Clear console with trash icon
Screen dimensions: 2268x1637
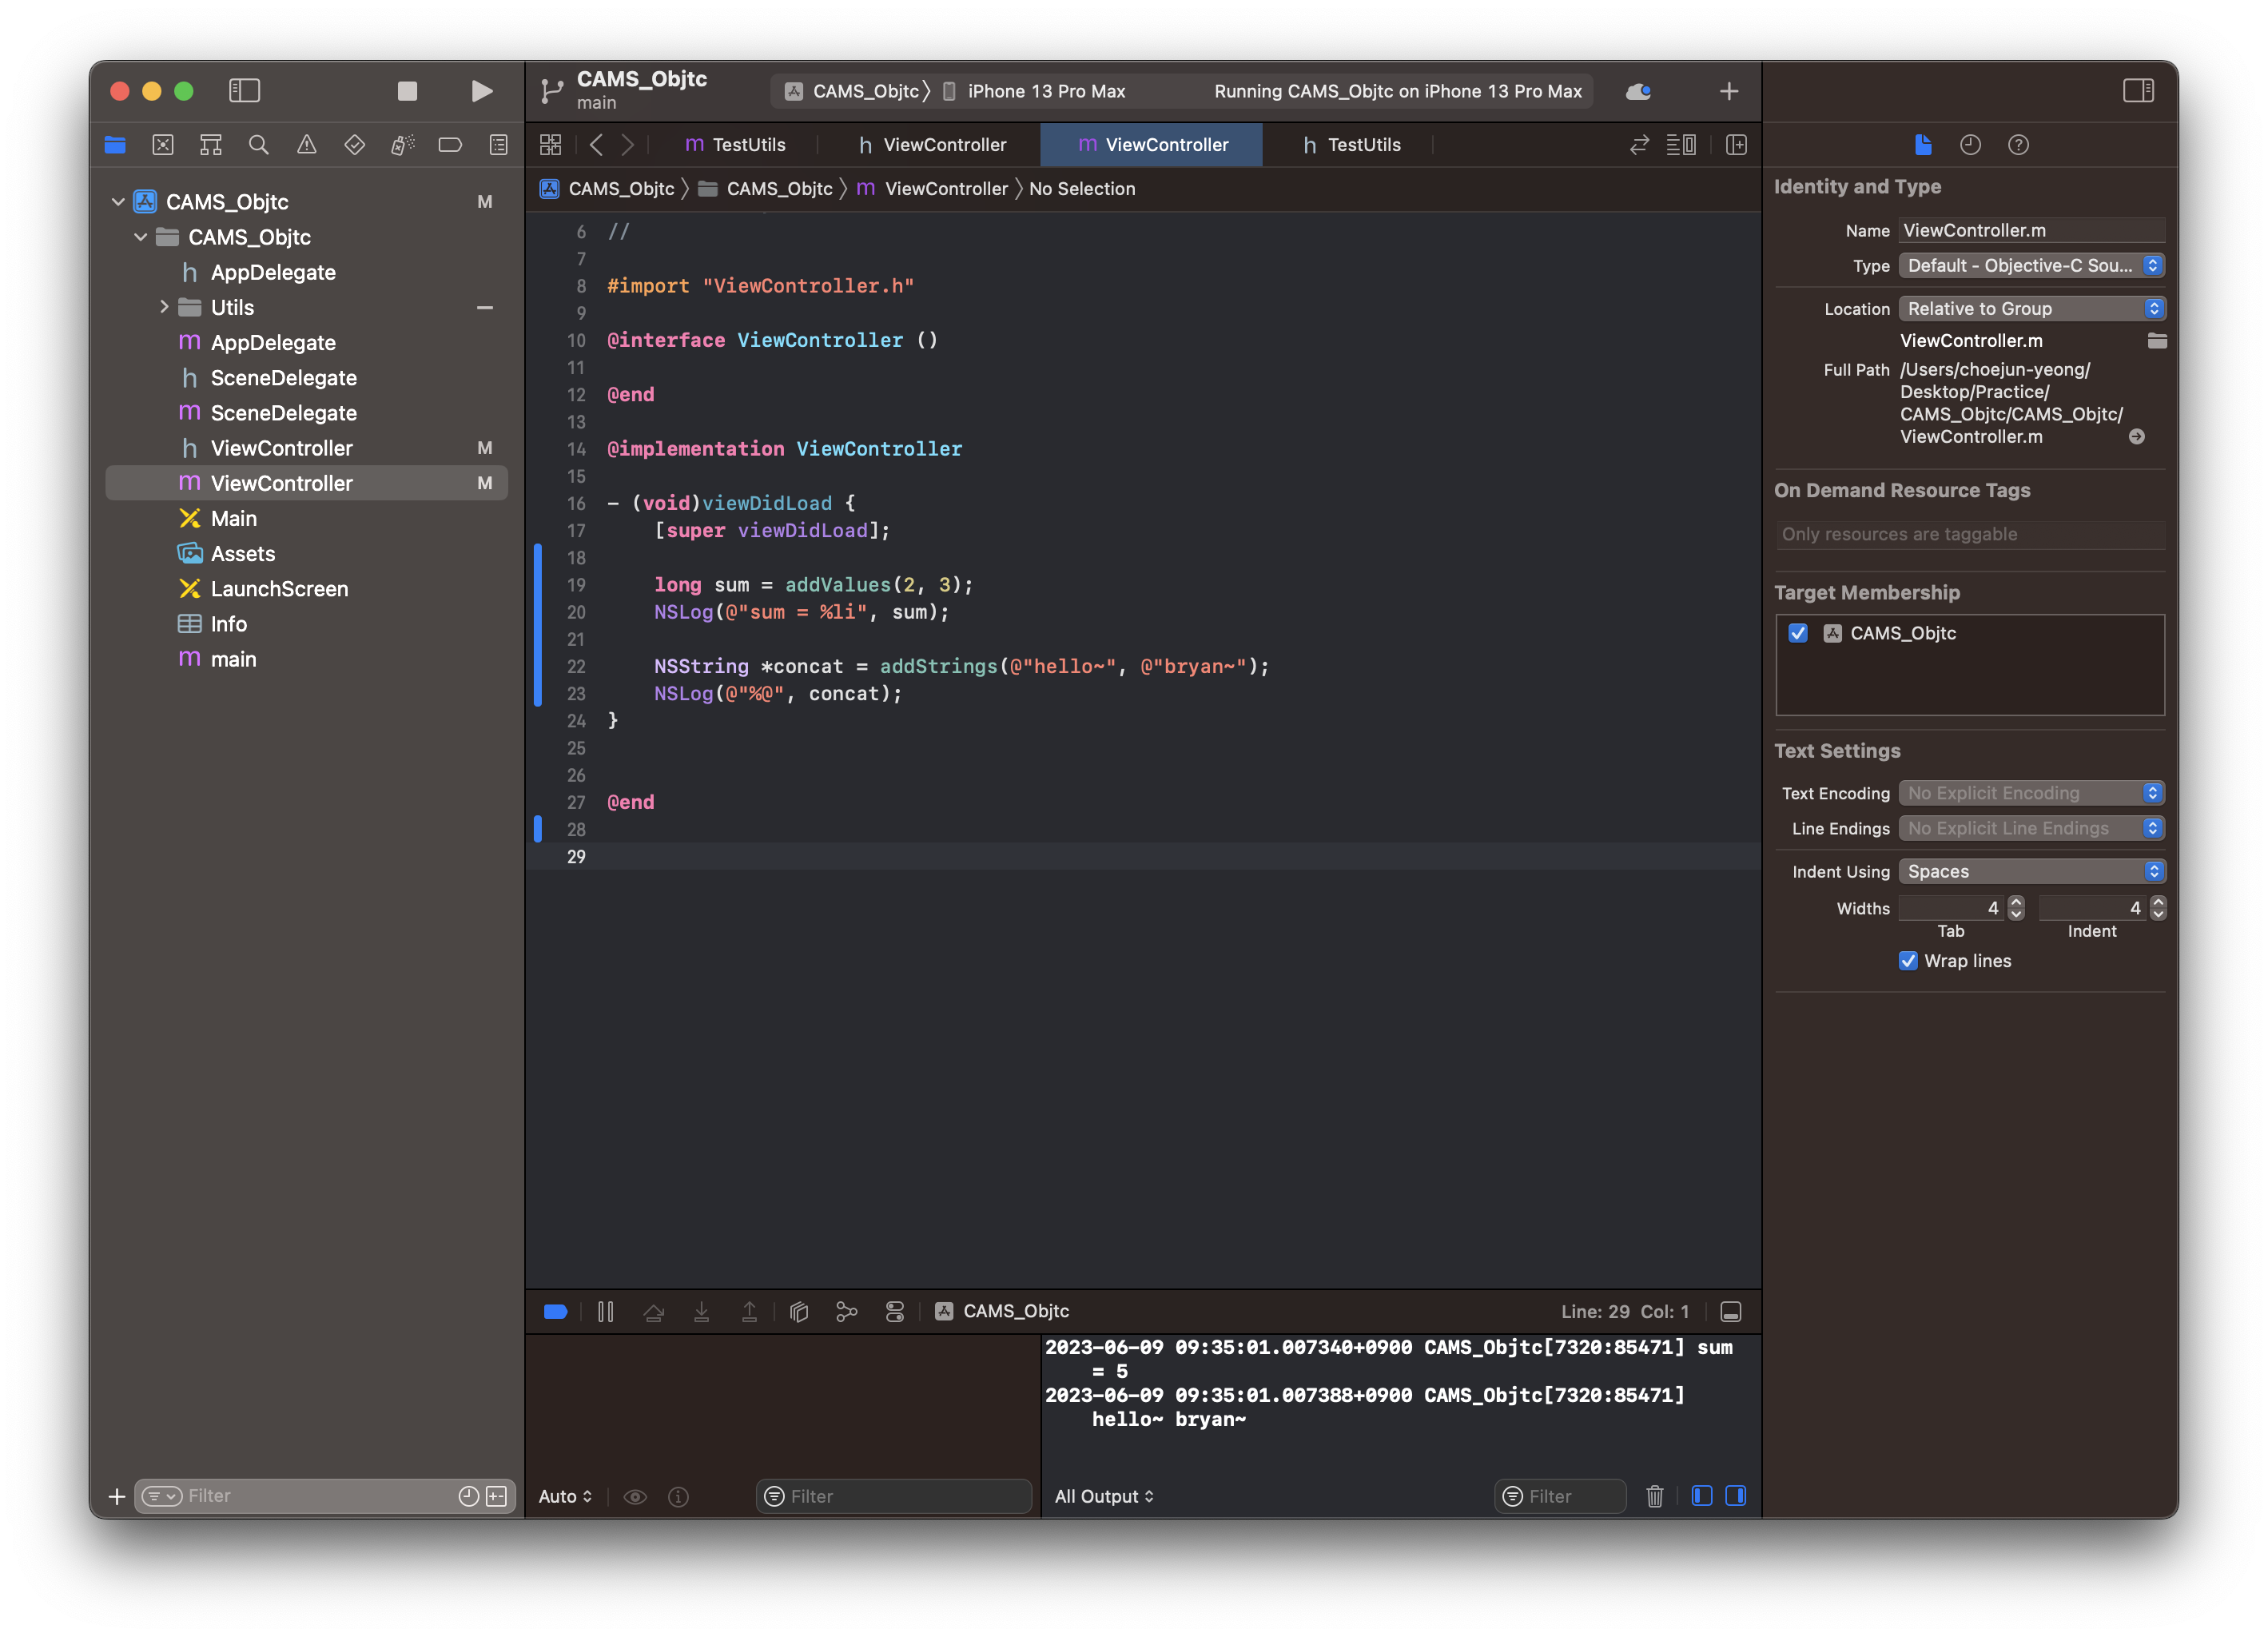[1655, 1496]
